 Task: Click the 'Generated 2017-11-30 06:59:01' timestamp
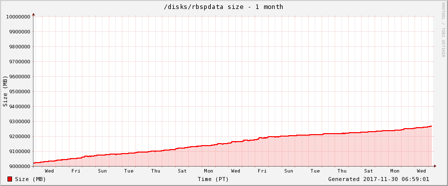(379, 179)
